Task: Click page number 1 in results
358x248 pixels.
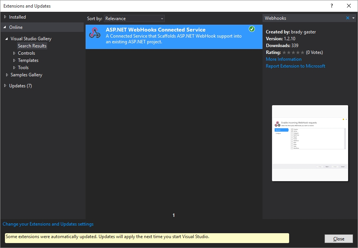Action: click(174, 215)
